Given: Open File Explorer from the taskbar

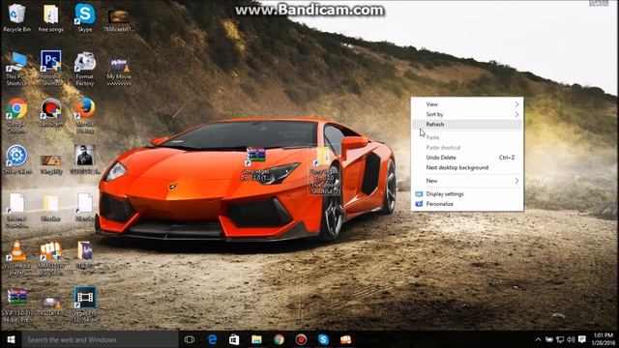Looking at the screenshot, I should (x=256, y=339).
